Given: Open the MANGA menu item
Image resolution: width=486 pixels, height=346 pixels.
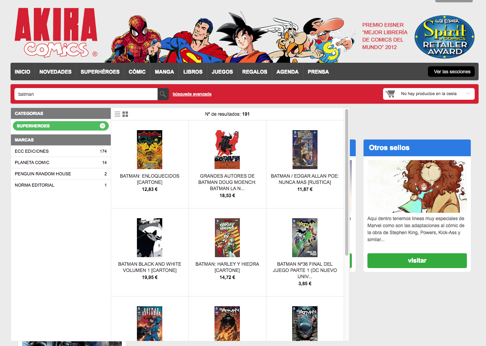Looking at the screenshot, I should click(165, 72).
